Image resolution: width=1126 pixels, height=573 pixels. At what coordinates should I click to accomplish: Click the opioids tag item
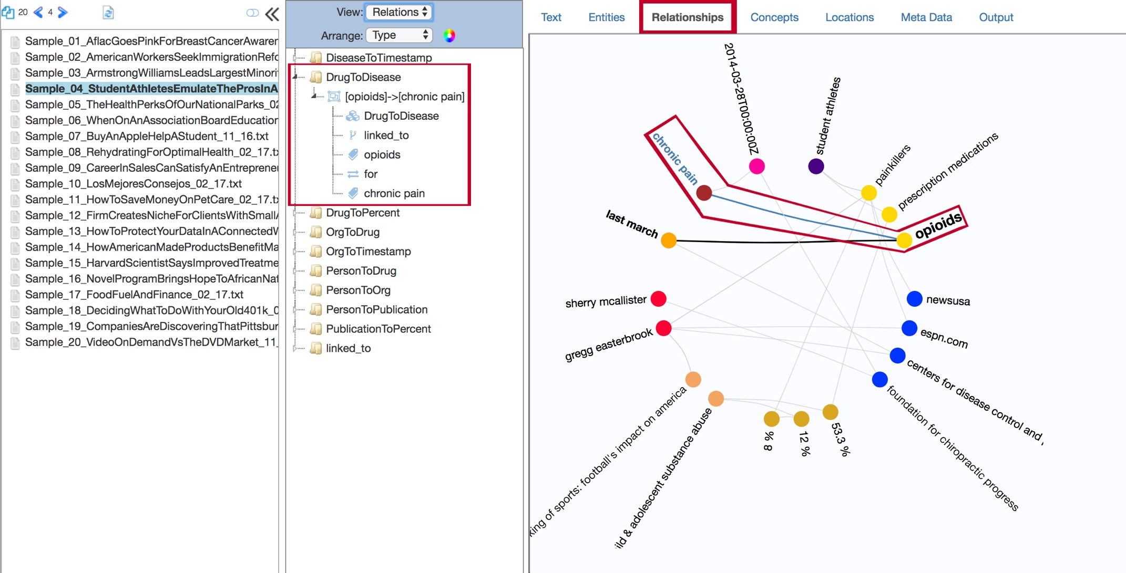(382, 155)
